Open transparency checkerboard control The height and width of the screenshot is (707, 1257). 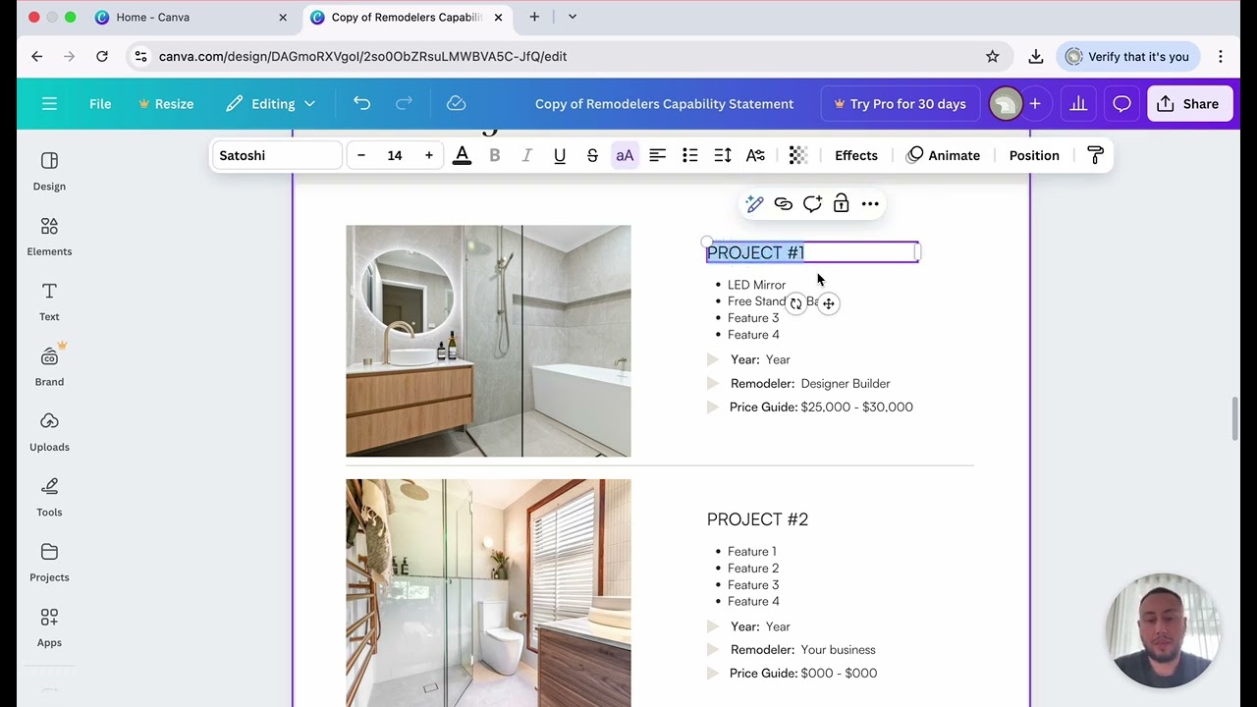(798, 155)
